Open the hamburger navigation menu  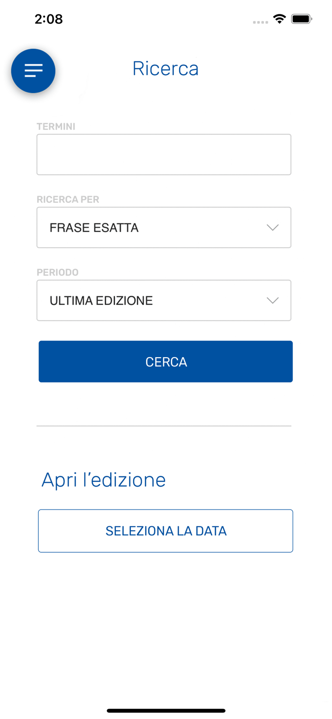(x=33, y=70)
